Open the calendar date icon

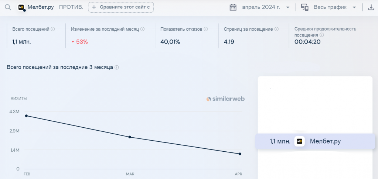(233, 7)
